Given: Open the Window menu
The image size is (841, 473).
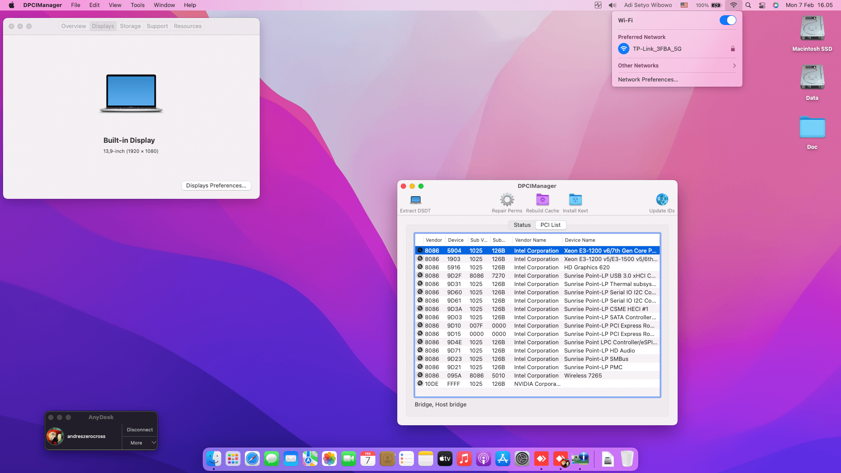Looking at the screenshot, I should click(164, 5).
